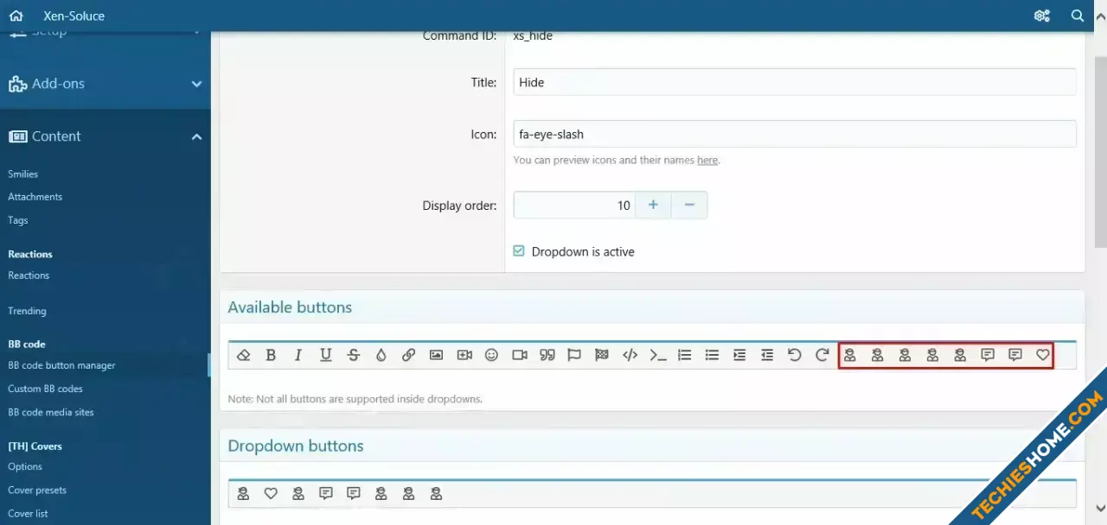The height and width of the screenshot is (525, 1107).
Task: Open Tags in the sidebar
Action: (18, 220)
